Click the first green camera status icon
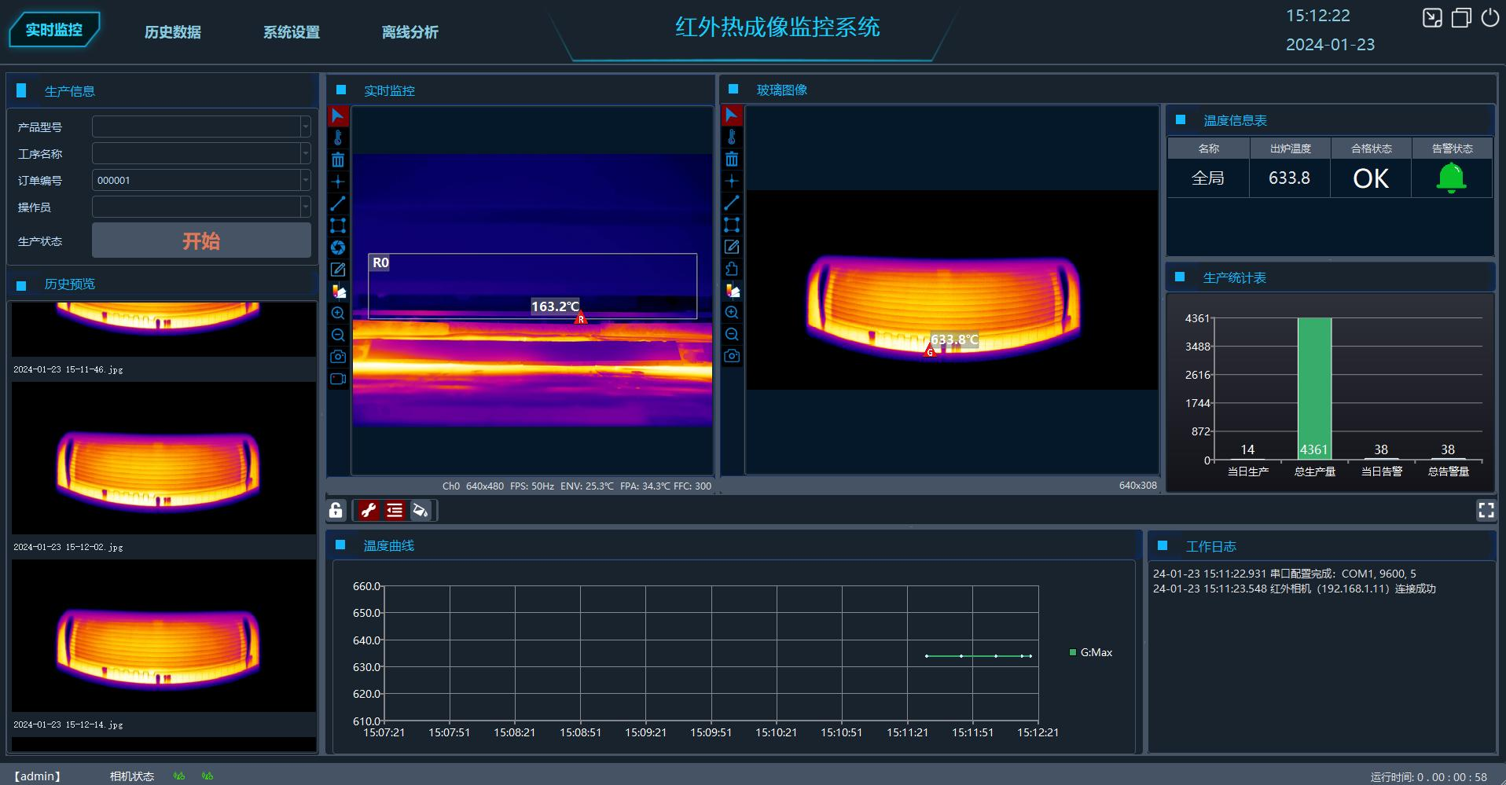 click(179, 776)
